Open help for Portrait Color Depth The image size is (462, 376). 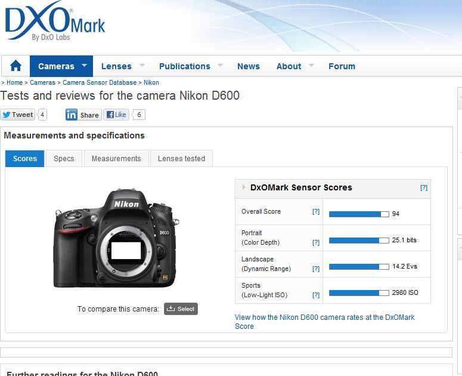[x=316, y=242]
